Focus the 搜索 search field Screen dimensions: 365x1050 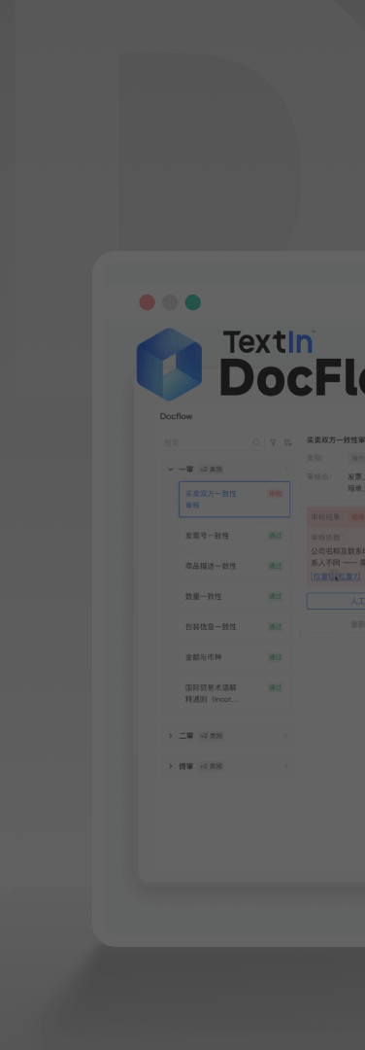pyautogui.click(x=213, y=442)
